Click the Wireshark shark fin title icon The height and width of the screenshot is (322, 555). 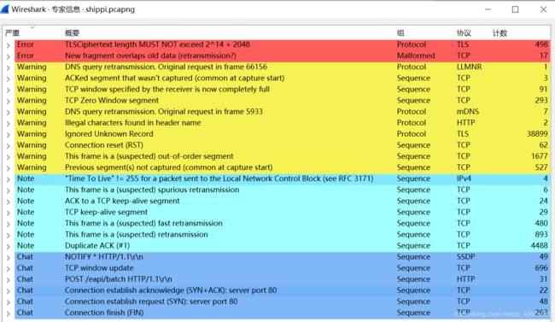click(x=4, y=9)
